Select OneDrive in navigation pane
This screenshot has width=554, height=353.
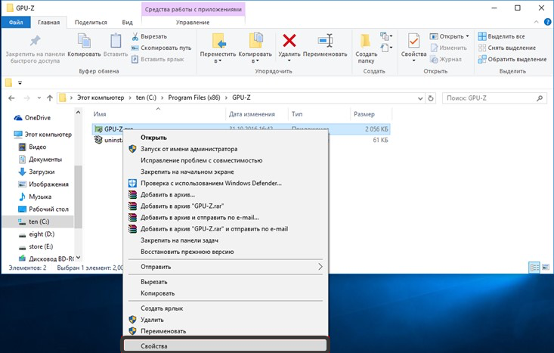click(x=32, y=118)
